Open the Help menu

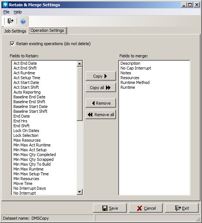pos(18,12)
